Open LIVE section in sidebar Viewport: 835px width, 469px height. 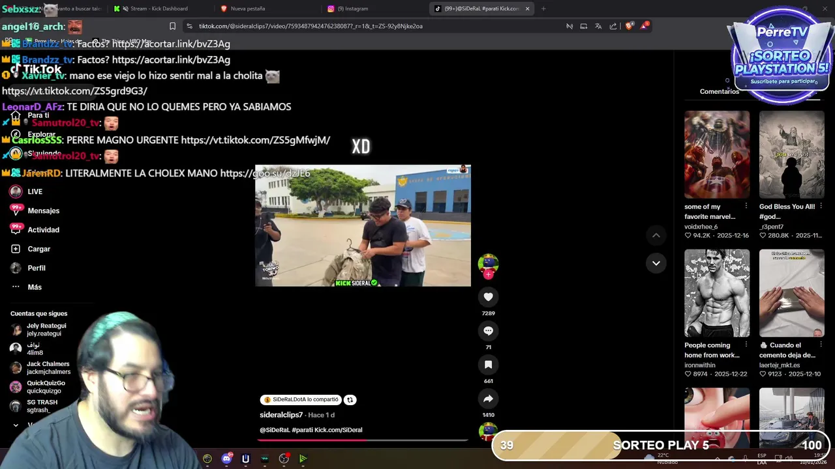pyautogui.click(x=26, y=192)
